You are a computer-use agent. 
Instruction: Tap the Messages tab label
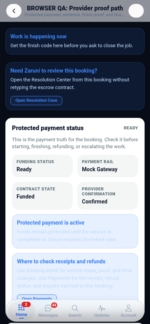[x=48, y=315]
